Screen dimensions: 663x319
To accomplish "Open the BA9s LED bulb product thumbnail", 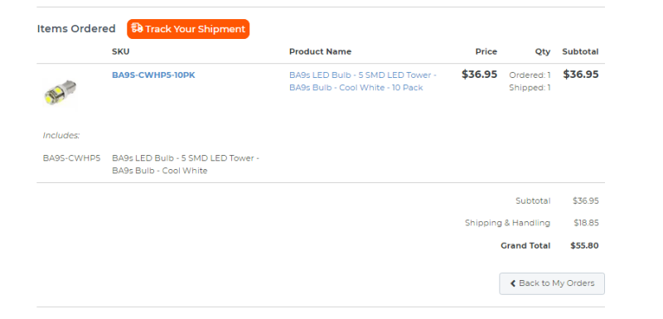I will [60, 92].
